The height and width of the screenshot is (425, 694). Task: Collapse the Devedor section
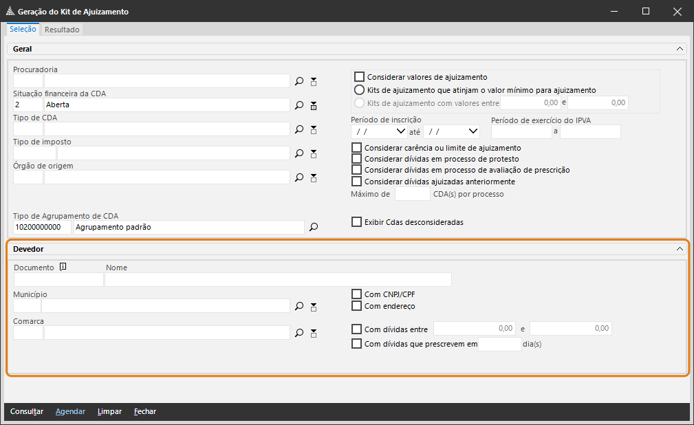pos(680,249)
